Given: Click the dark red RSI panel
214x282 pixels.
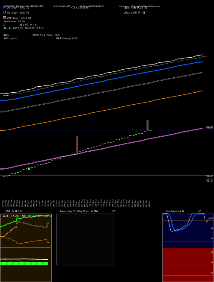Looking at the screenshot, I should click(188, 265).
